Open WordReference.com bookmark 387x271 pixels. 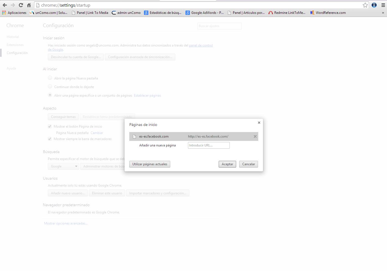click(328, 13)
